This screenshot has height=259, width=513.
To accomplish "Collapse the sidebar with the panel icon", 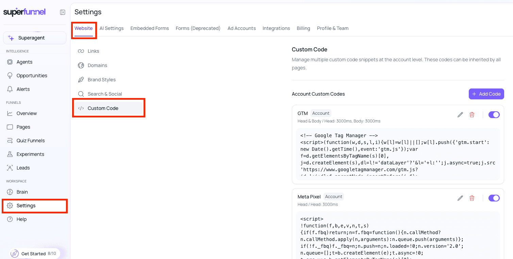I will (x=63, y=12).
